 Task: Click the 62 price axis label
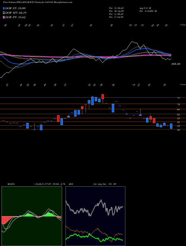click(178, 115)
